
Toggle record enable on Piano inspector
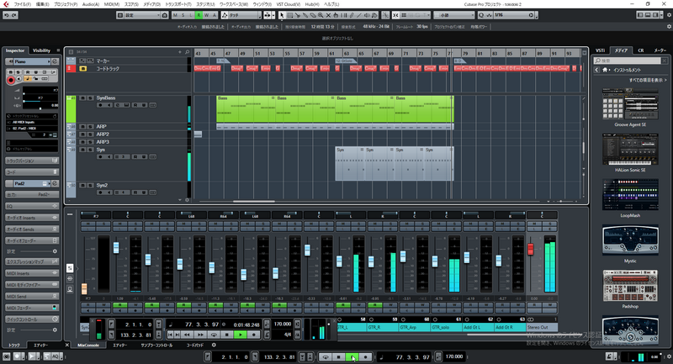pos(11,80)
